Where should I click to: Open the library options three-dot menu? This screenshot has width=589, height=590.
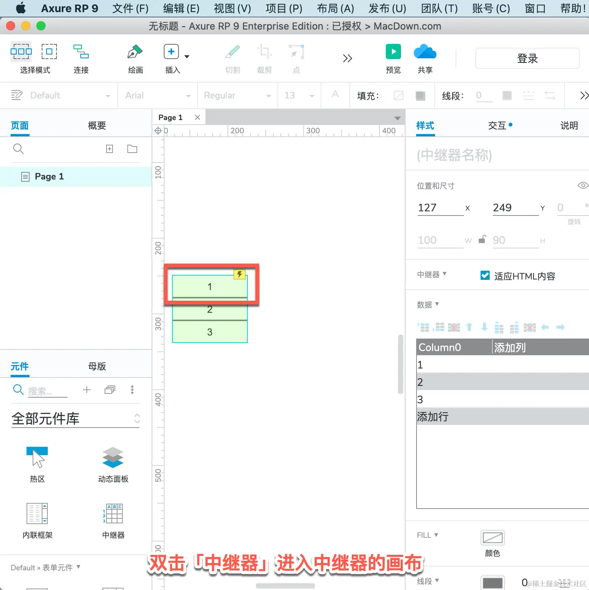click(x=132, y=390)
